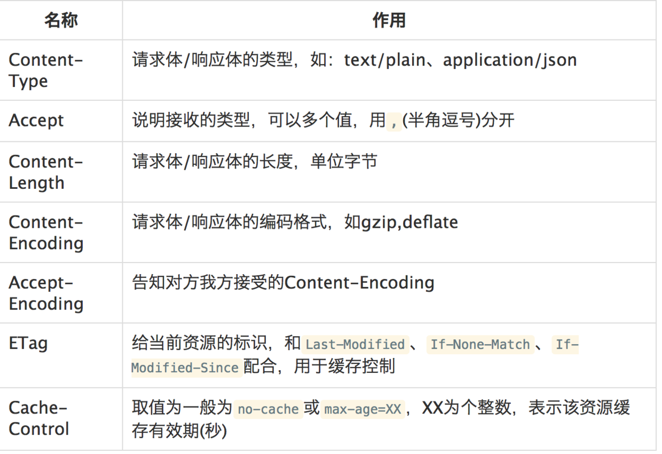Select the If-Modified-Since code token
Image resolution: width=662 pixels, height=454 pixels.
tap(185, 368)
